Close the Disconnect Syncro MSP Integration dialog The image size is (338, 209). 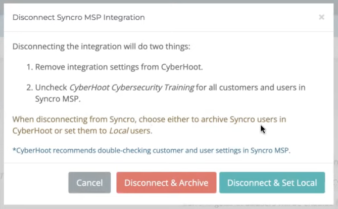[321, 17]
